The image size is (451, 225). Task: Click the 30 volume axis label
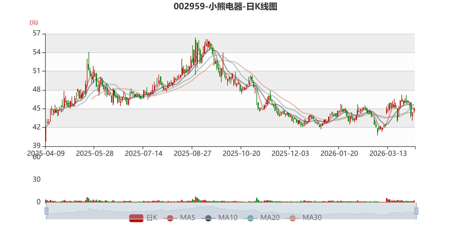[37, 179]
